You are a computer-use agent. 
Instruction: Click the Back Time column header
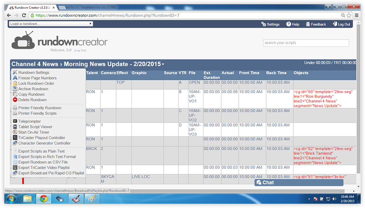276,73
